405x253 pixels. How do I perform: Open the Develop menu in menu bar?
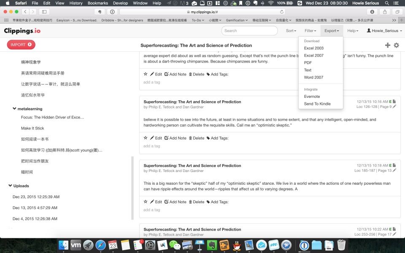[x=120, y=3]
